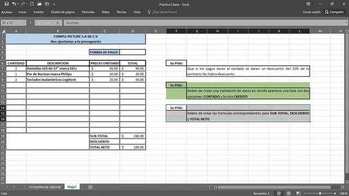Open the Fórmulas tab
This screenshot has width=349, height=196.
tap(88, 12)
